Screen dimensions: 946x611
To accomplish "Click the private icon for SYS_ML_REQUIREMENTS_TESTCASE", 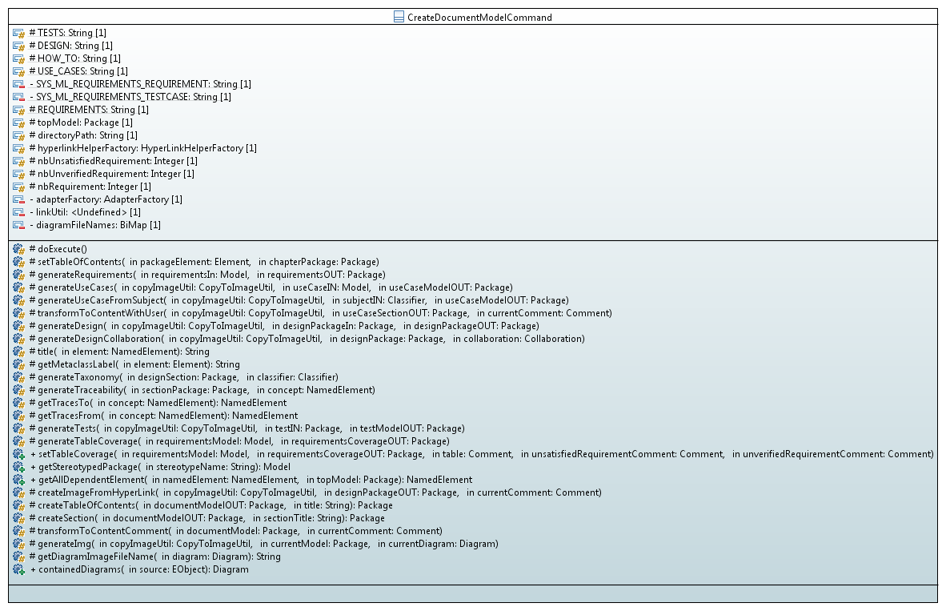I will point(18,97).
